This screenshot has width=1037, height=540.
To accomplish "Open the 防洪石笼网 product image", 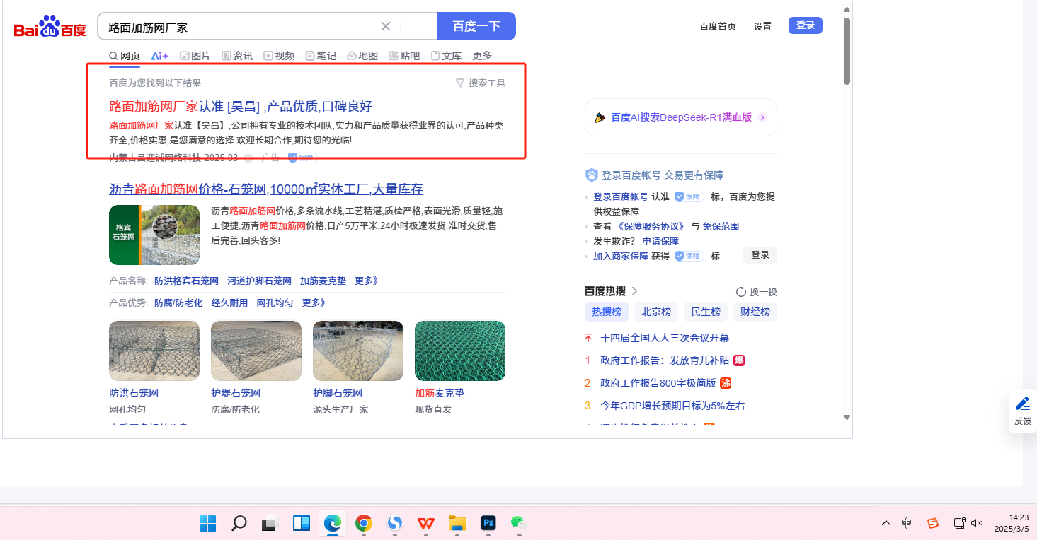I will (x=154, y=351).
